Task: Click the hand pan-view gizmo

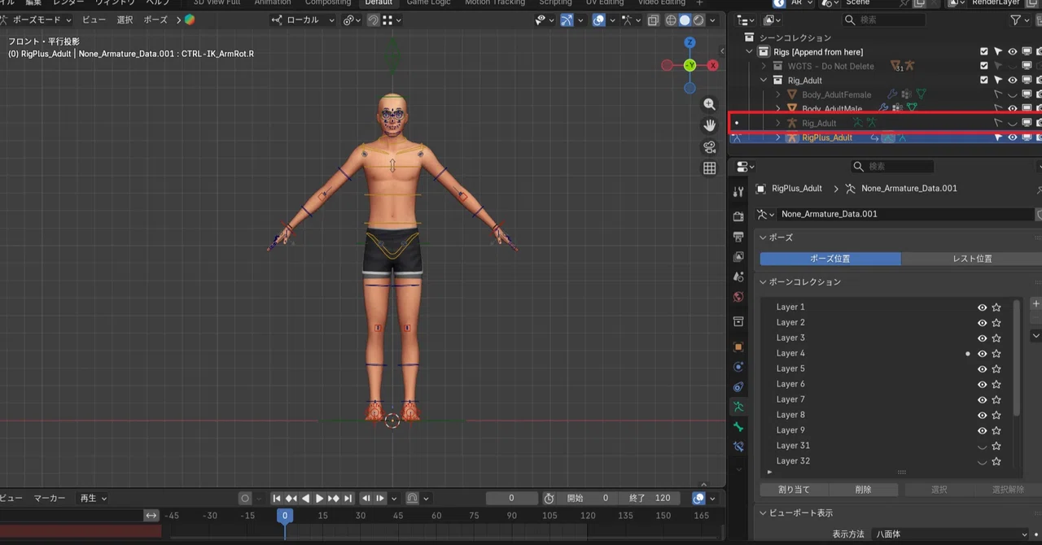Action: 710,125
